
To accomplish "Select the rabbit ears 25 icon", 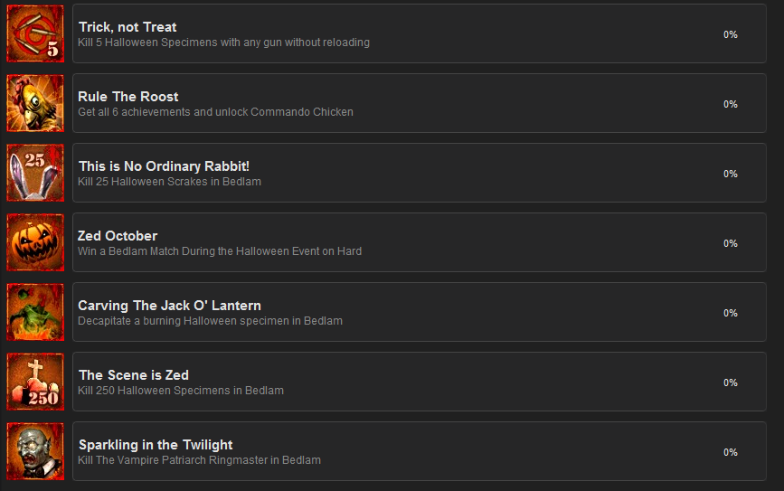I will pyautogui.click(x=35, y=173).
